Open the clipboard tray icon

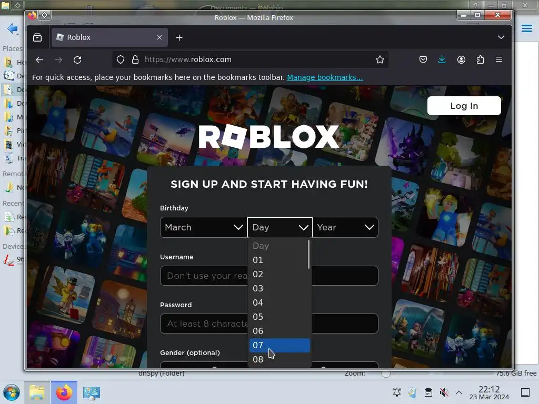pyautogui.click(x=428, y=392)
